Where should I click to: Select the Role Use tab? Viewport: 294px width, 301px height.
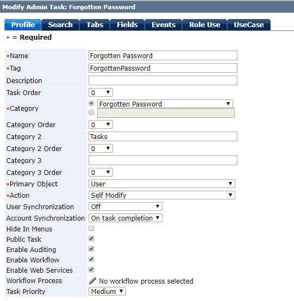coord(204,25)
